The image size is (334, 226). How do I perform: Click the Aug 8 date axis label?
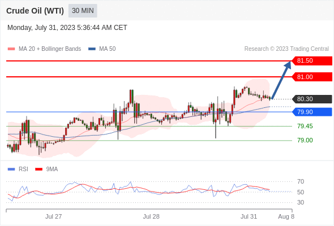pyautogui.click(x=286, y=216)
